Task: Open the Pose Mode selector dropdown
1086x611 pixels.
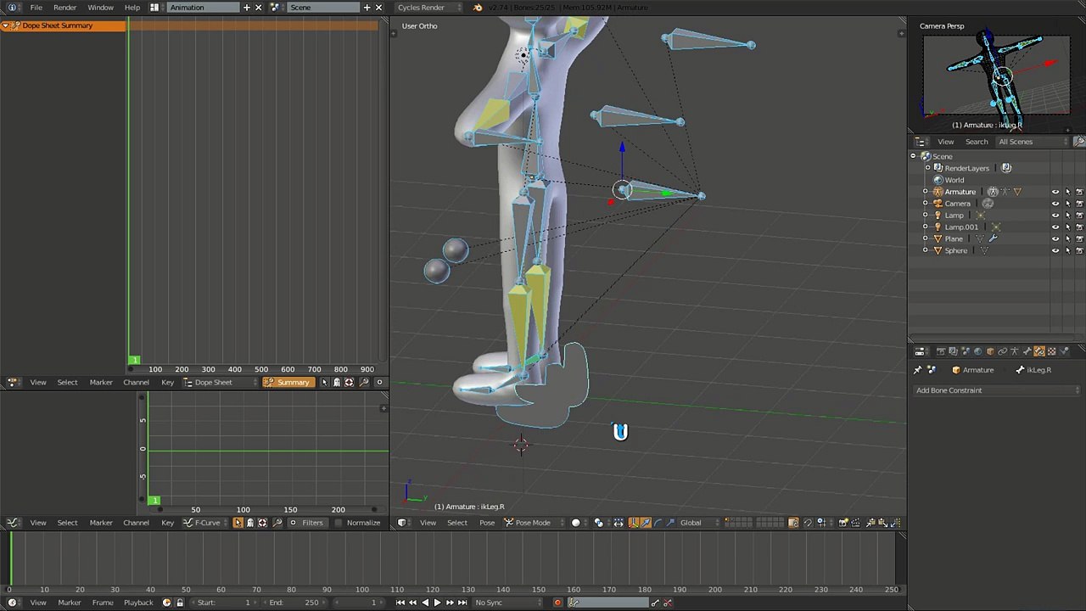Action: pyautogui.click(x=533, y=523)
